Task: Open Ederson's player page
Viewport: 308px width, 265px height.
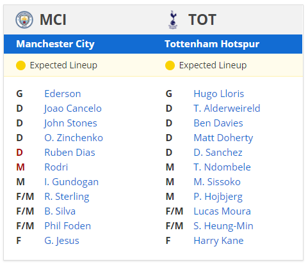Action: [63, 94]
